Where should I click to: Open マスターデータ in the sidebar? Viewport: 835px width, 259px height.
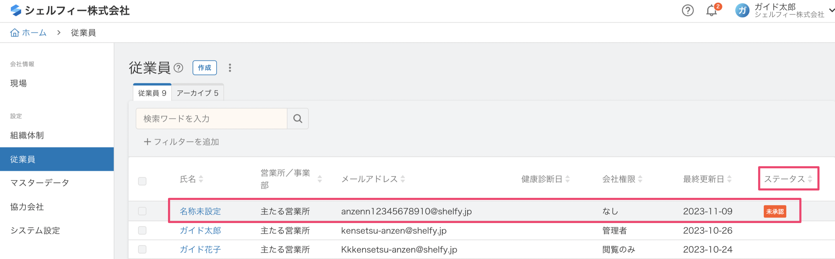[x=40, y=183]
